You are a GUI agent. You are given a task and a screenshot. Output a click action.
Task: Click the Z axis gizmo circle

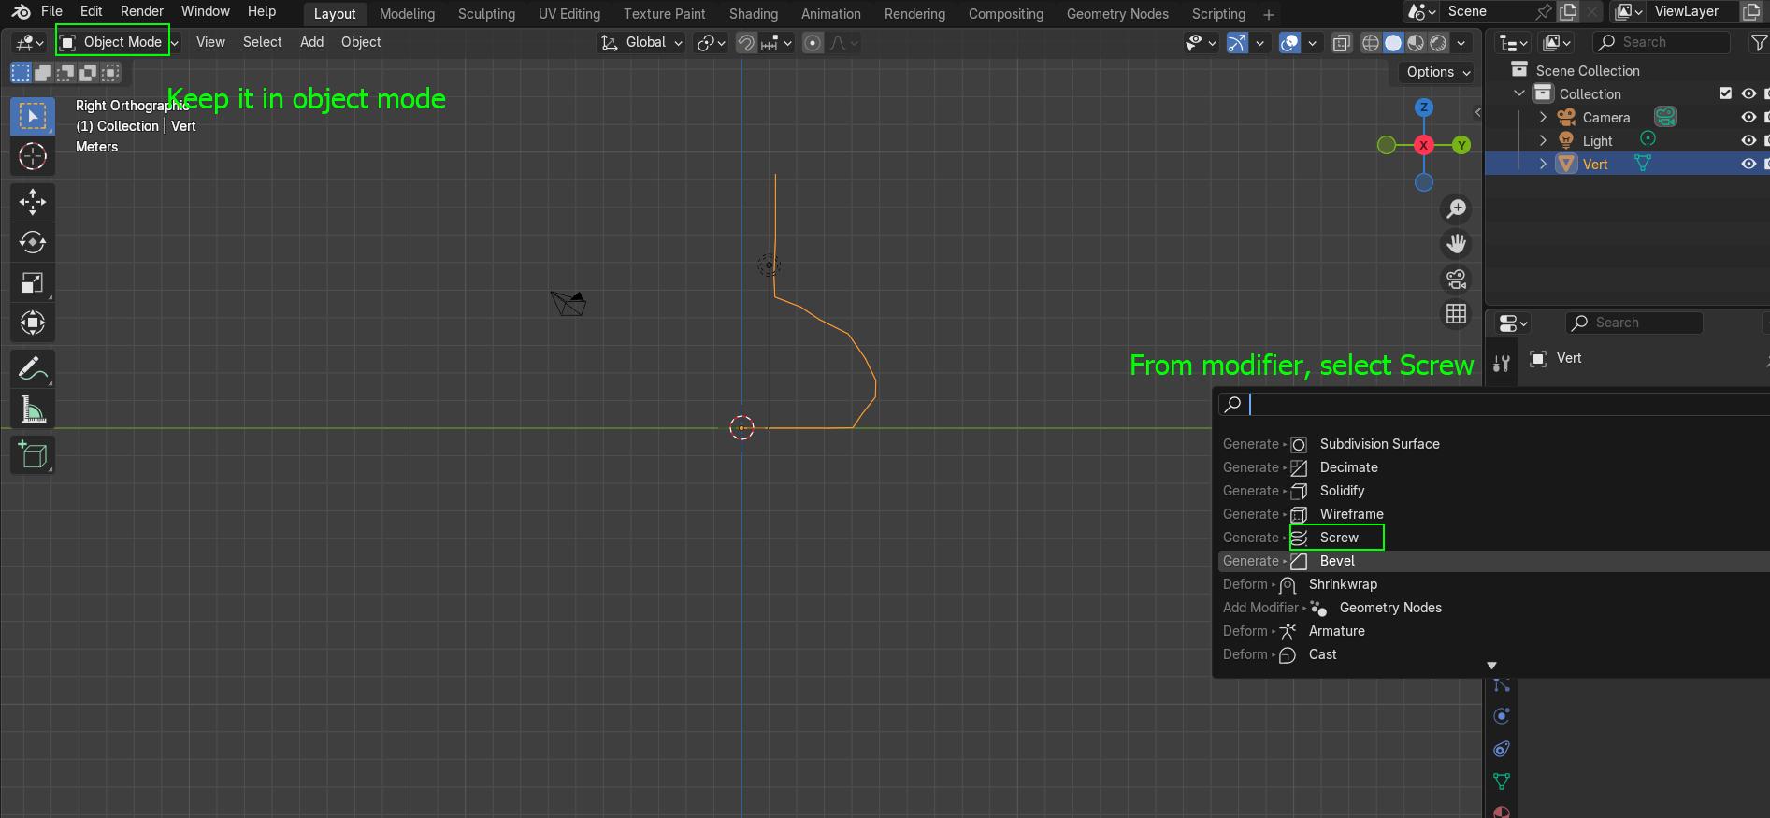click(x=1424, y=108)
